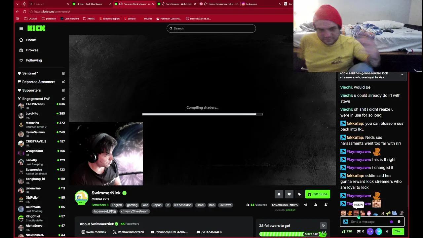Click SwimmerNick's channel avatar
The height and width of the screenshot is (238, 423).
click(81, 197)
